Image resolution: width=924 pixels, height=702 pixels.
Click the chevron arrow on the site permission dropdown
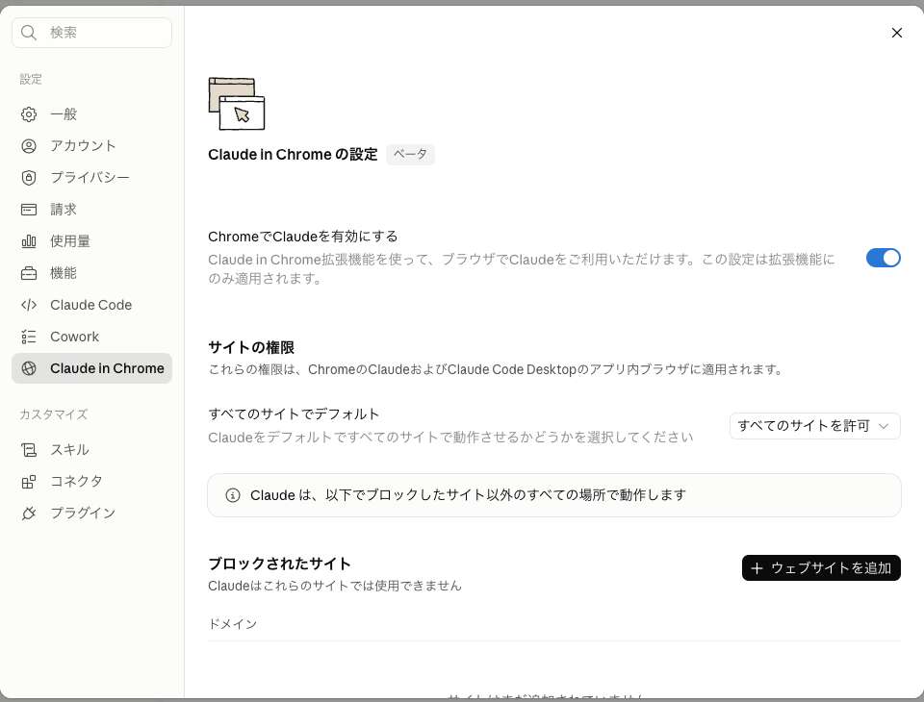(884, 426)
